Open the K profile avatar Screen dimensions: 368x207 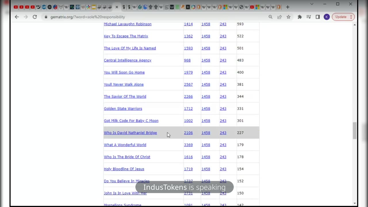(327, 17)
